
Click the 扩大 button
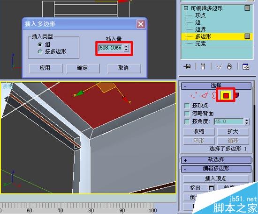[x=233, y=131]
